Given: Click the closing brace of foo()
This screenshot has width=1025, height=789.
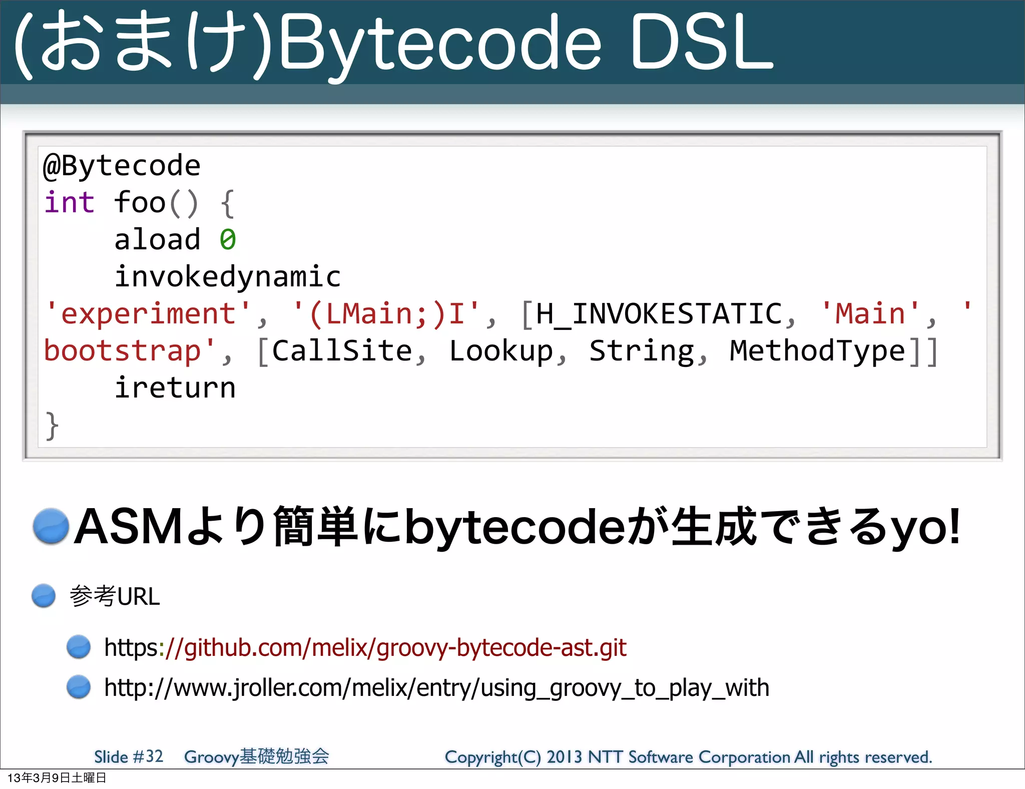Looking at the screenshot, I should (52, 426).
